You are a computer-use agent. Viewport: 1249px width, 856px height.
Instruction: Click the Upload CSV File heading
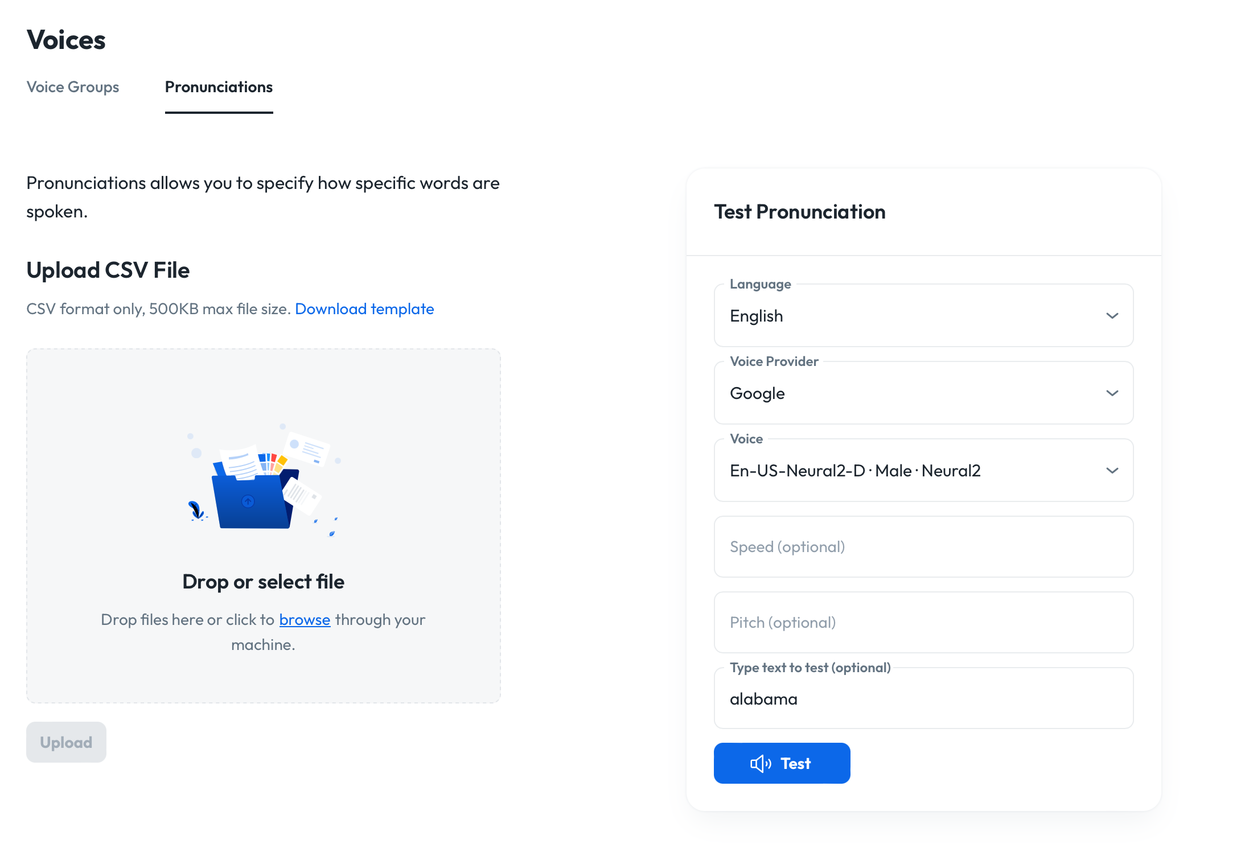[x=108, y=270]
